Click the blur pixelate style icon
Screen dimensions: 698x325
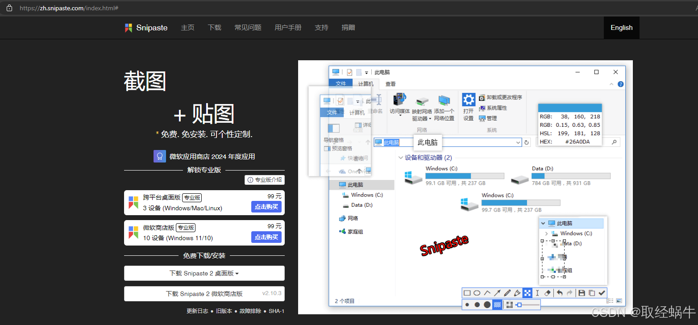click(510, 304)
